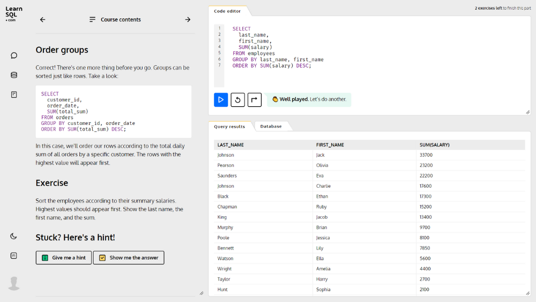Screen dimensions: 536x302
Task: Open the Course contents menu
Action: coord(115,19)
